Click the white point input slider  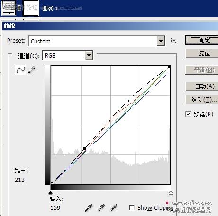click(171, 193)
